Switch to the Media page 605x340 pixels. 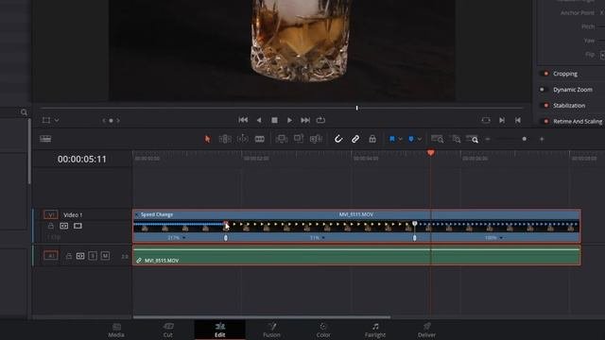point(116,330)
